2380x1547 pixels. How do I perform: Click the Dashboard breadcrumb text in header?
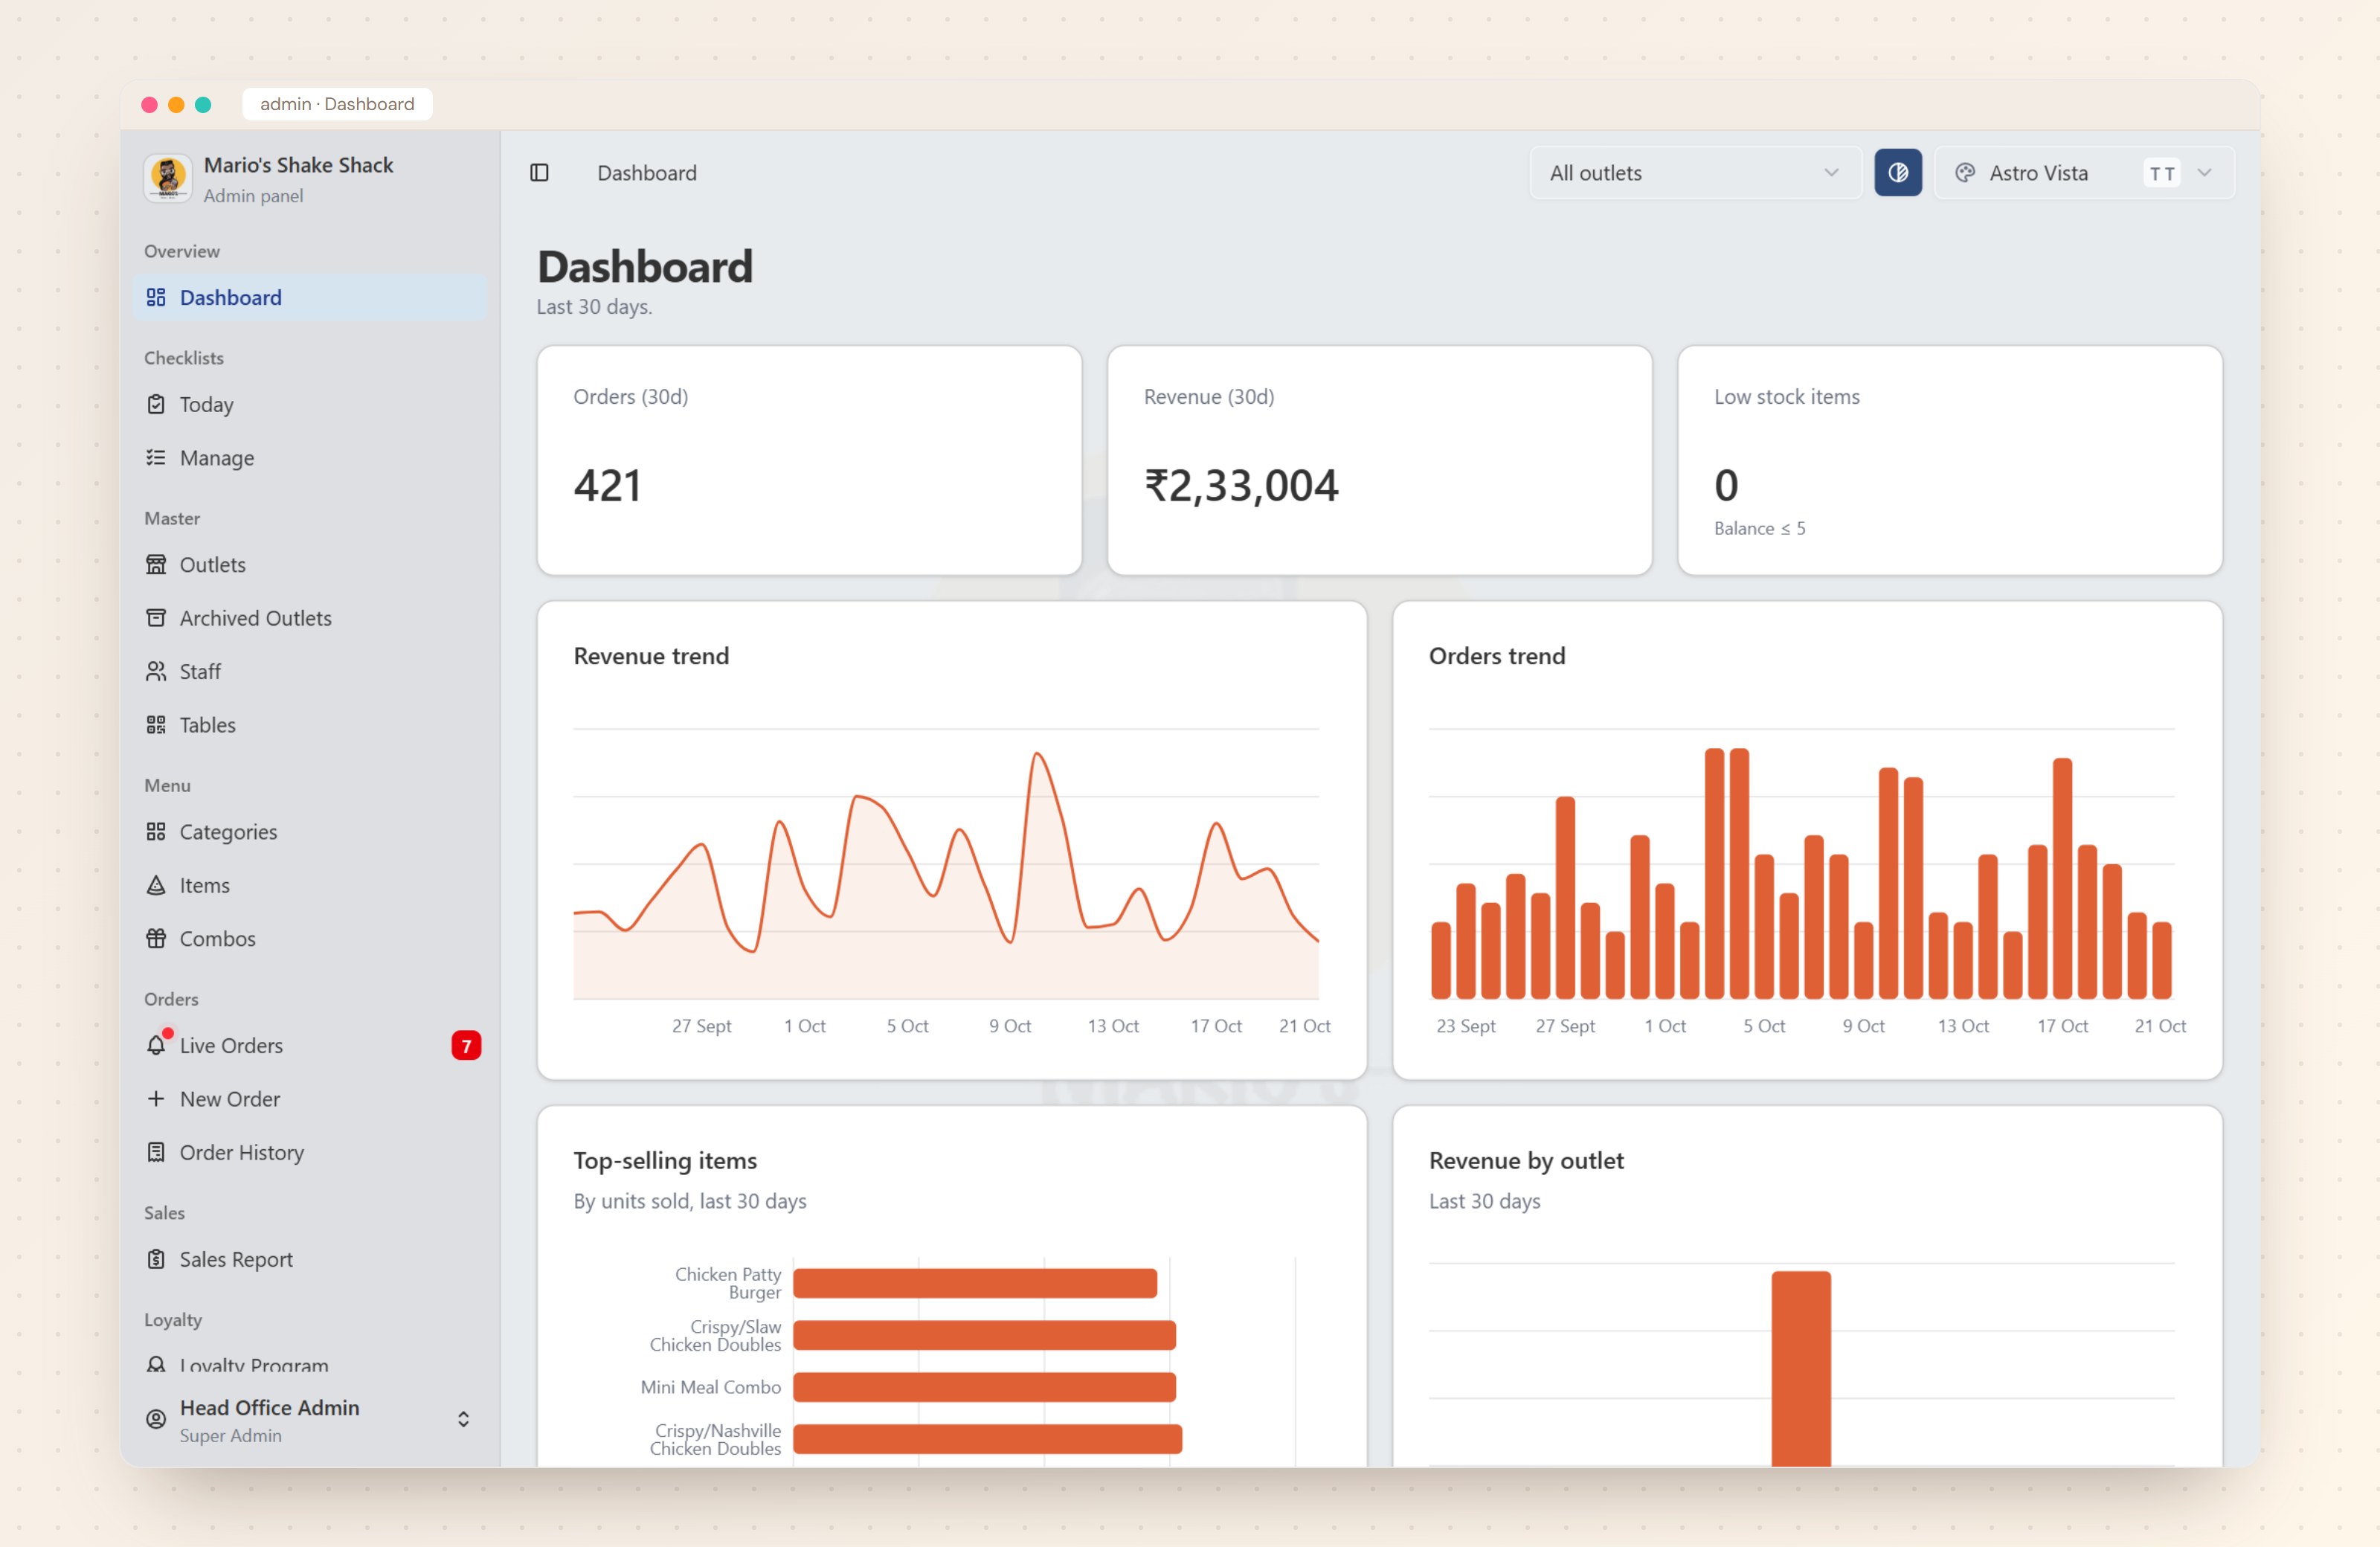click(x=647, y=173)
